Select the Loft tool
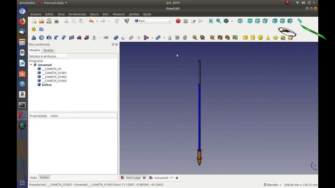335x188 pixels. coord(79,38)
